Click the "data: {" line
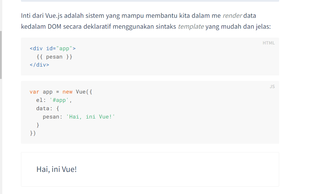 tap(48, 108)
